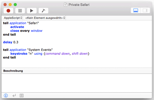Minimize the window with the yellow button
Viewport: 154px width, 100px height.
pos(10,5)
